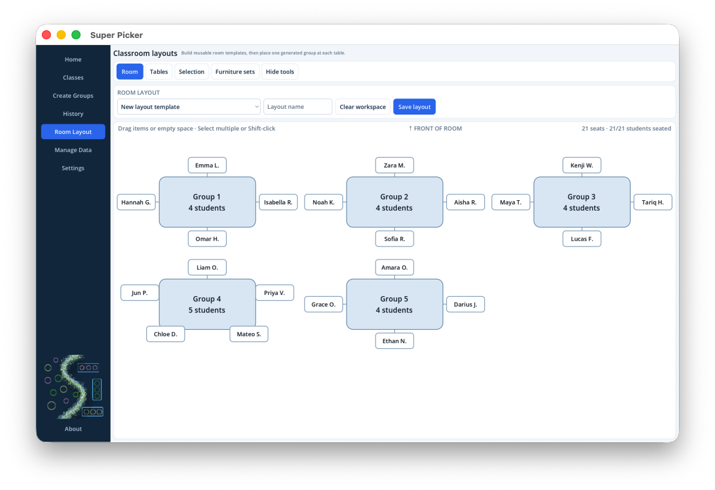This screenshot has width=715, height=490.
Task: Select the Group 2 table
Action: coord(394,202)
